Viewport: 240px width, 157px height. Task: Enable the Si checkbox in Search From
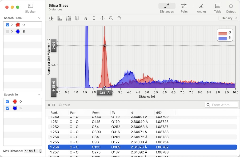[7, 31]
